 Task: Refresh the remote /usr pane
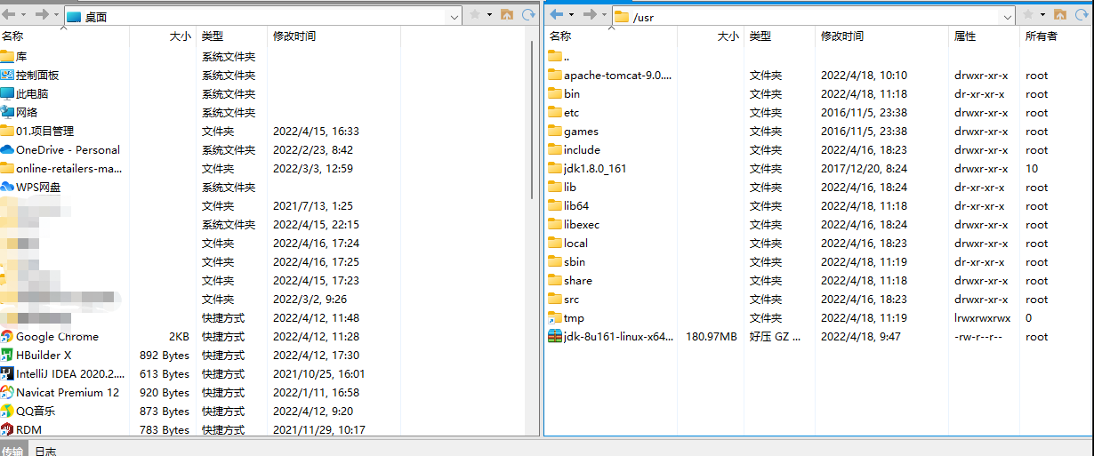[x=1082, y=14]
